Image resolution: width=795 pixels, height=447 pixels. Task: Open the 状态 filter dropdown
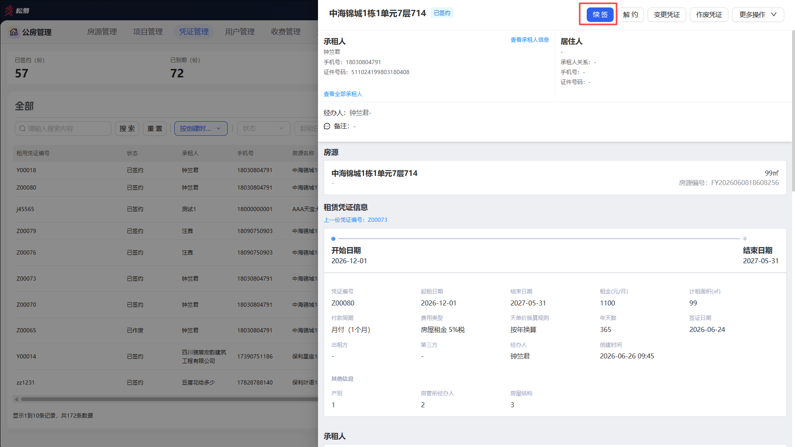(x=264, y=129)
